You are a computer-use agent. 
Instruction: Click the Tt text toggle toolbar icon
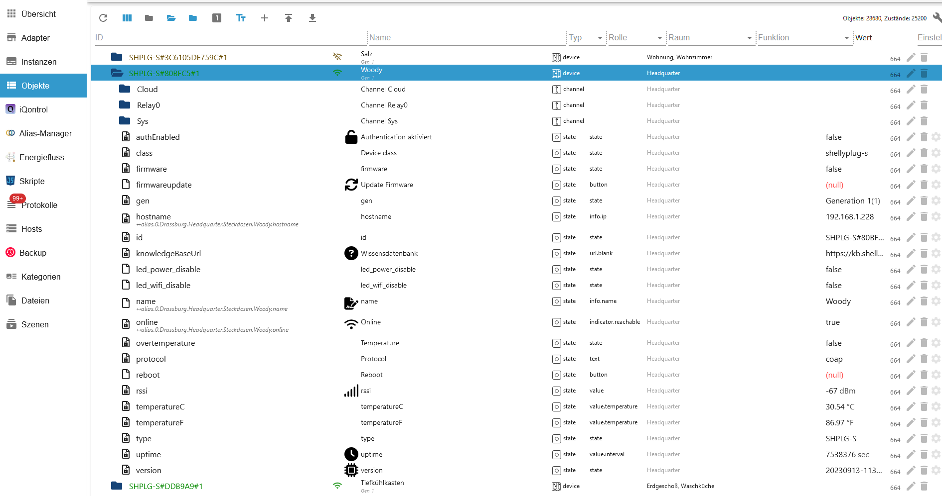point(241,18)
